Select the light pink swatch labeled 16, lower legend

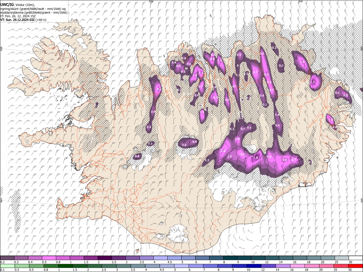click(x=297, y=266)
